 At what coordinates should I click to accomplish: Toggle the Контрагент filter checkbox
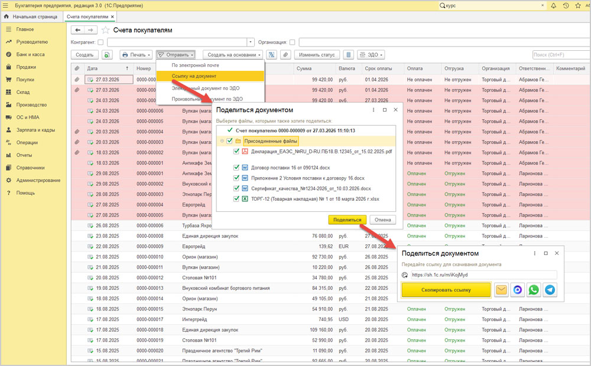[100, 43]
